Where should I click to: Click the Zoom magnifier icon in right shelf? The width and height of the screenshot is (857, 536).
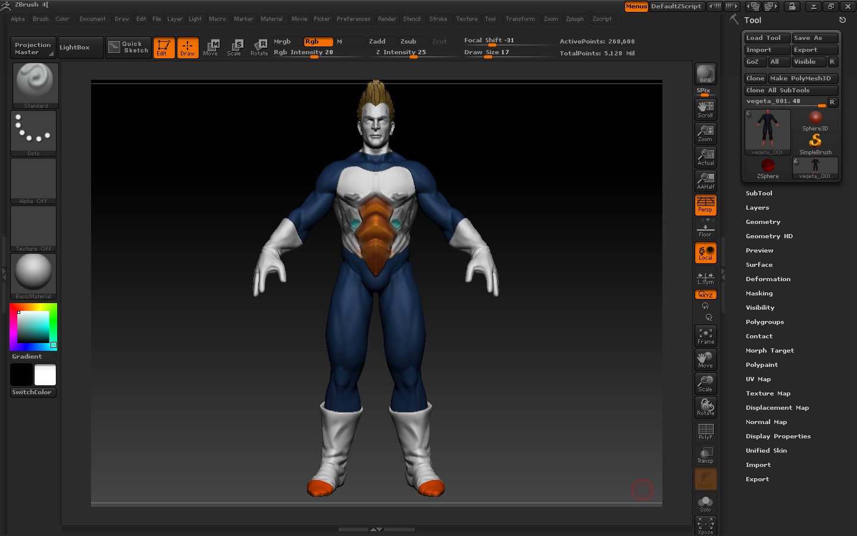point(705,133)
